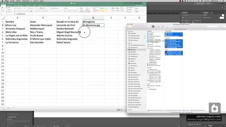Viewport: 226px width, 127px height.
Task: Click the Finder share icon
Action: (167, 26)
